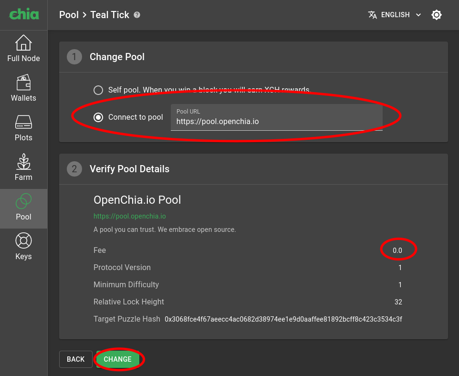The height and width of the screenshot is (376, 459).
Task: Click the Chia logo
Action: click(x=24, y=14)
